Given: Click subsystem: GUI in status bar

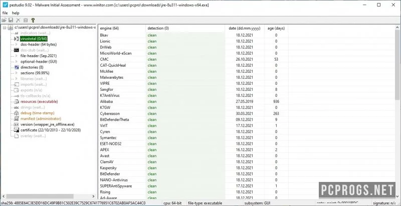Looking at the screenshot, I should click(256, 203).
